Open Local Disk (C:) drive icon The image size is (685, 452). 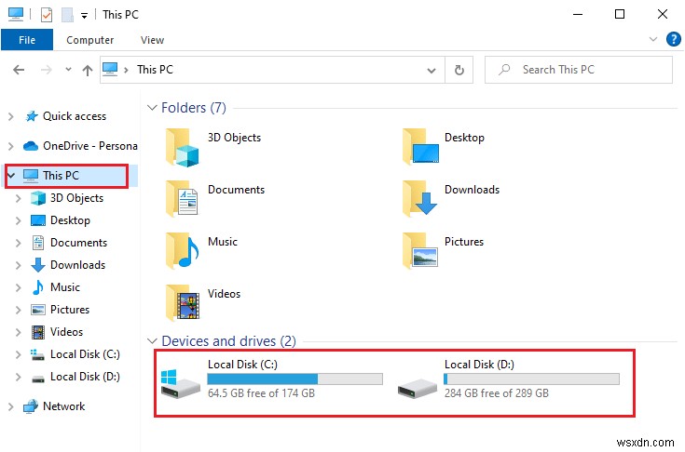[x=180, y=380]
